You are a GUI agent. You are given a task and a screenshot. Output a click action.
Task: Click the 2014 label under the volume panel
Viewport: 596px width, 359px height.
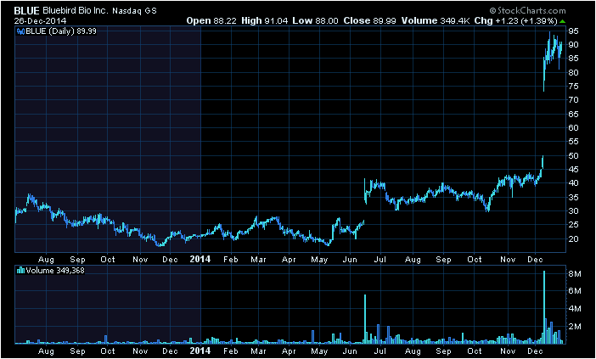click(x=200, y=351)
